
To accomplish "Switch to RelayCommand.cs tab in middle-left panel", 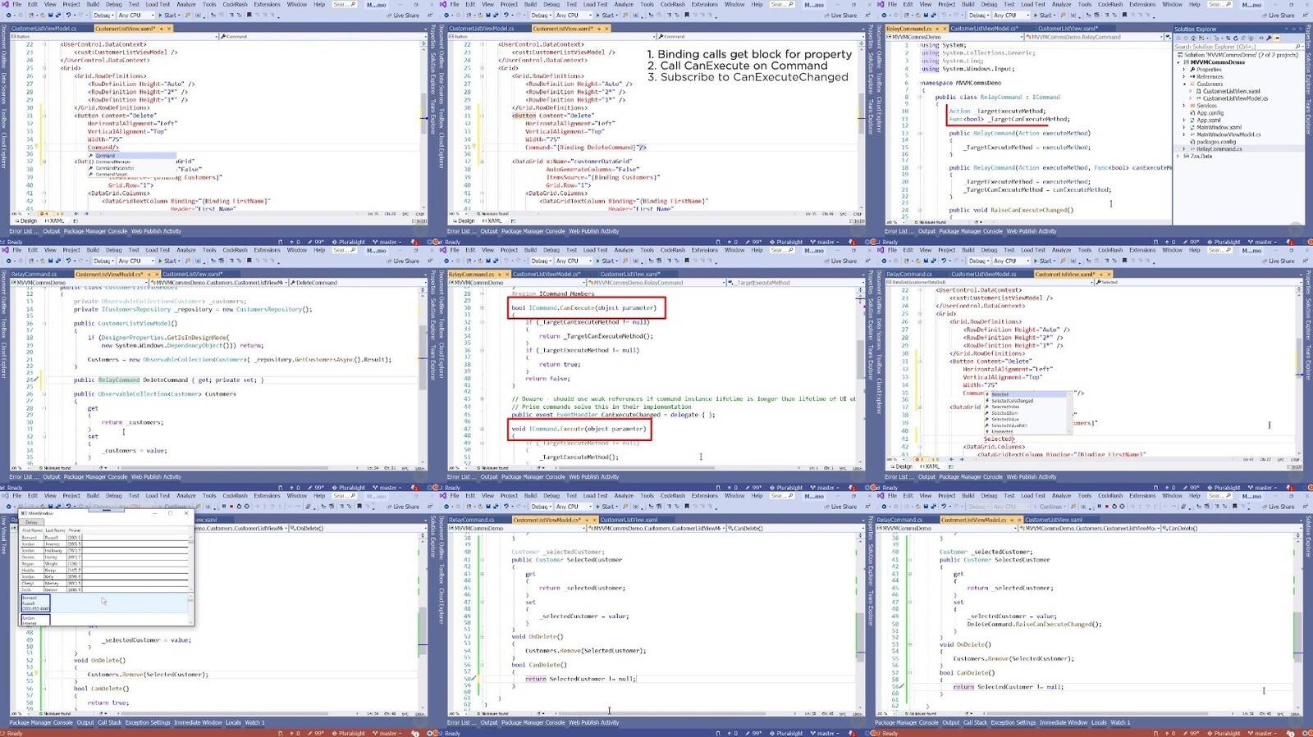I will [34, 275].
